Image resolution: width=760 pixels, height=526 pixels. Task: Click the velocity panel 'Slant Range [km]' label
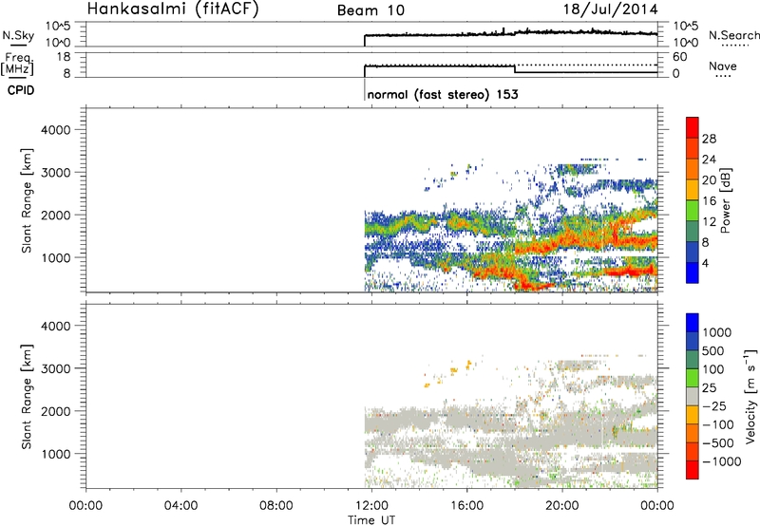click(x=27, y=397)
